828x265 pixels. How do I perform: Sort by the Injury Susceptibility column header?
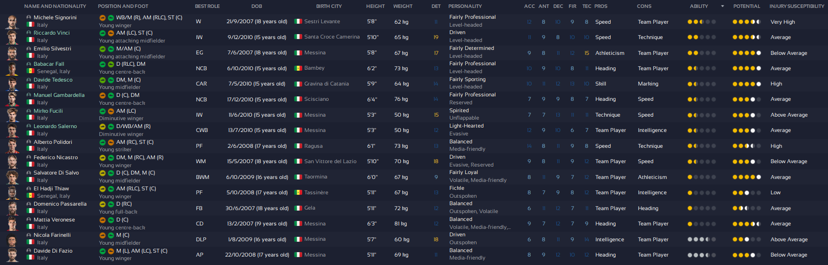(796, 6)
